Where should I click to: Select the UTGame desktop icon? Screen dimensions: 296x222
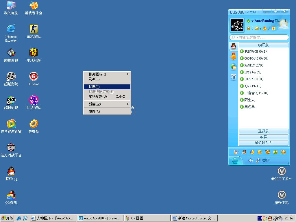34,79
